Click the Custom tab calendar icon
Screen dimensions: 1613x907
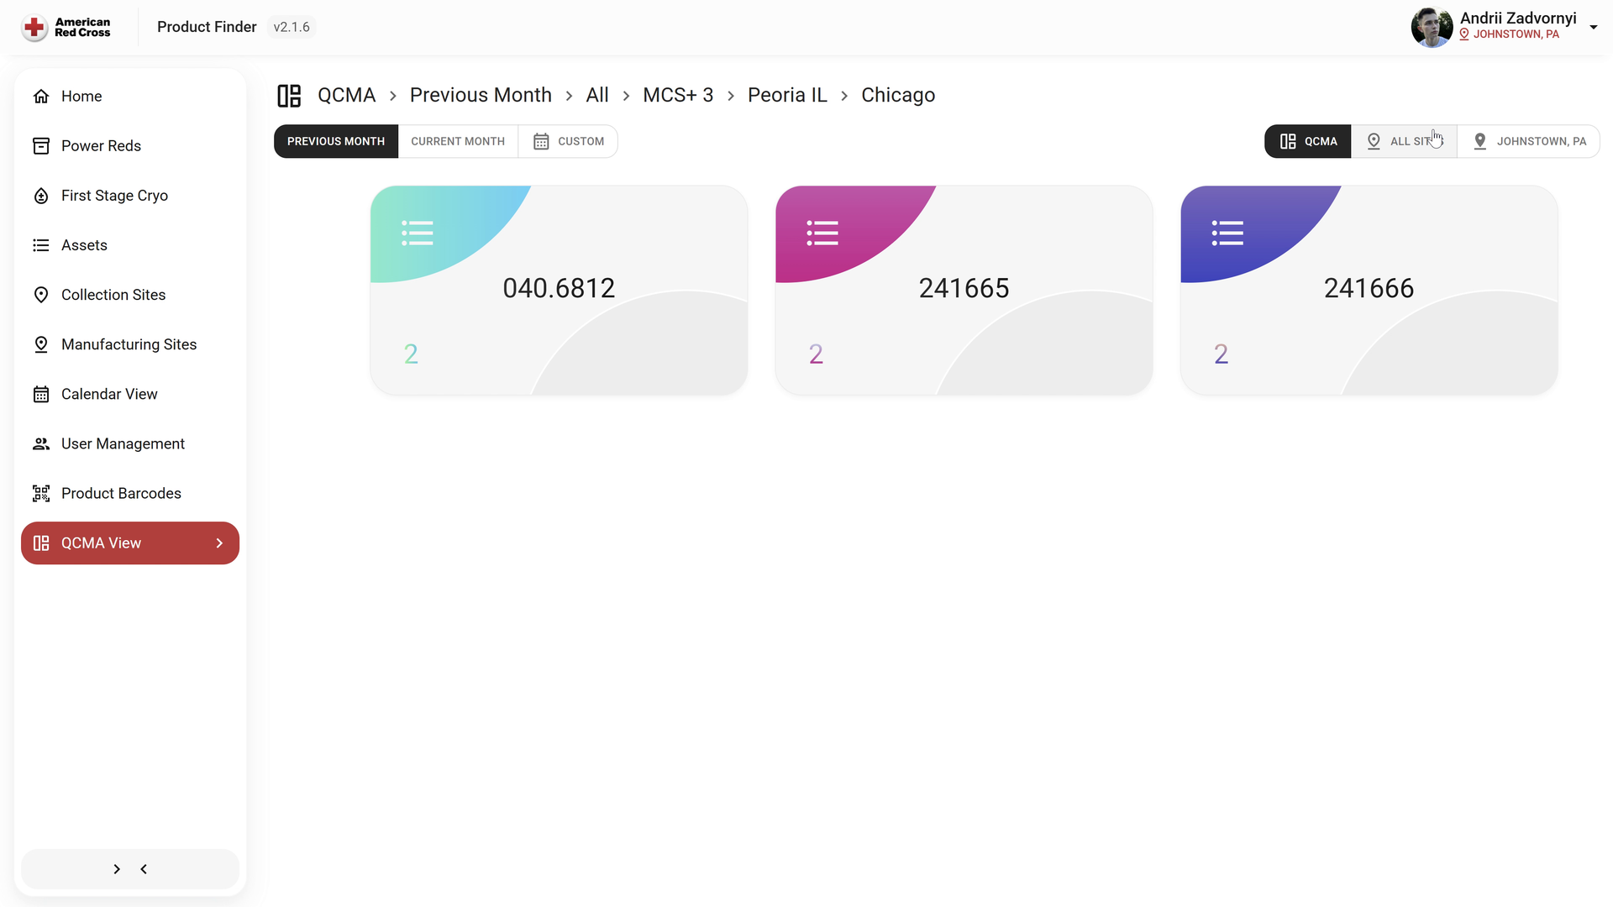(x=541, y=141)
